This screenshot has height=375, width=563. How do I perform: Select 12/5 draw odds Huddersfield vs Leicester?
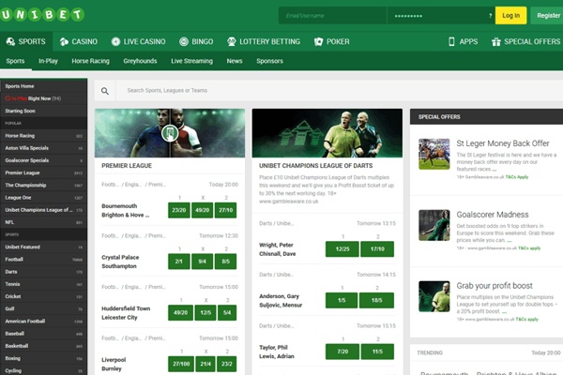click(x=205, y=313)
